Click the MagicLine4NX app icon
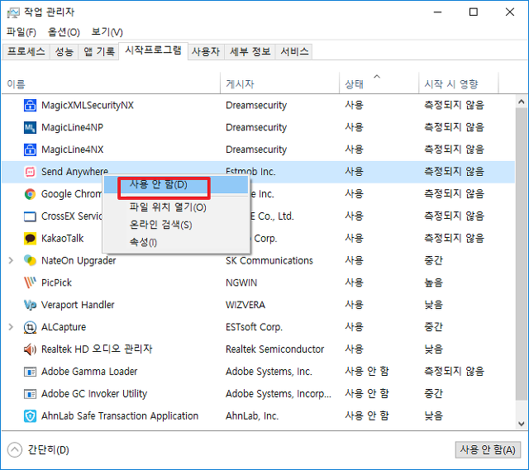The height and width of the screenshot is (470, 529). pos(30,150)
